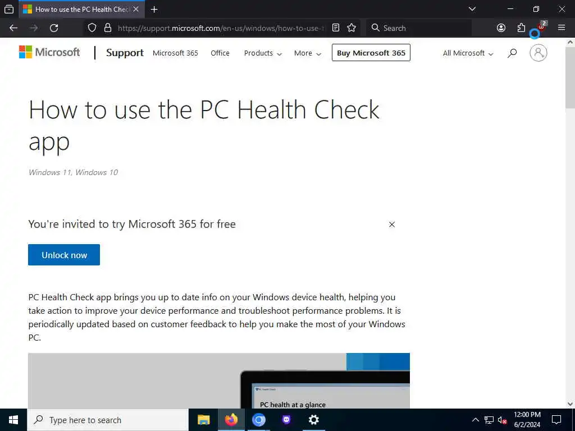Open a new tab with plus button
575x431 pixels.
coord(154,9)
